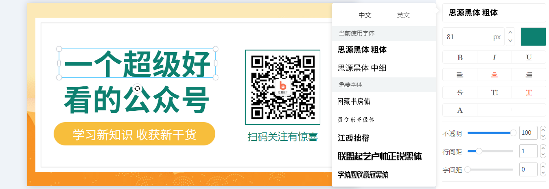Screen dimensions: 549x189
Task: Open the green text color swatch
Action: (533, 37)
